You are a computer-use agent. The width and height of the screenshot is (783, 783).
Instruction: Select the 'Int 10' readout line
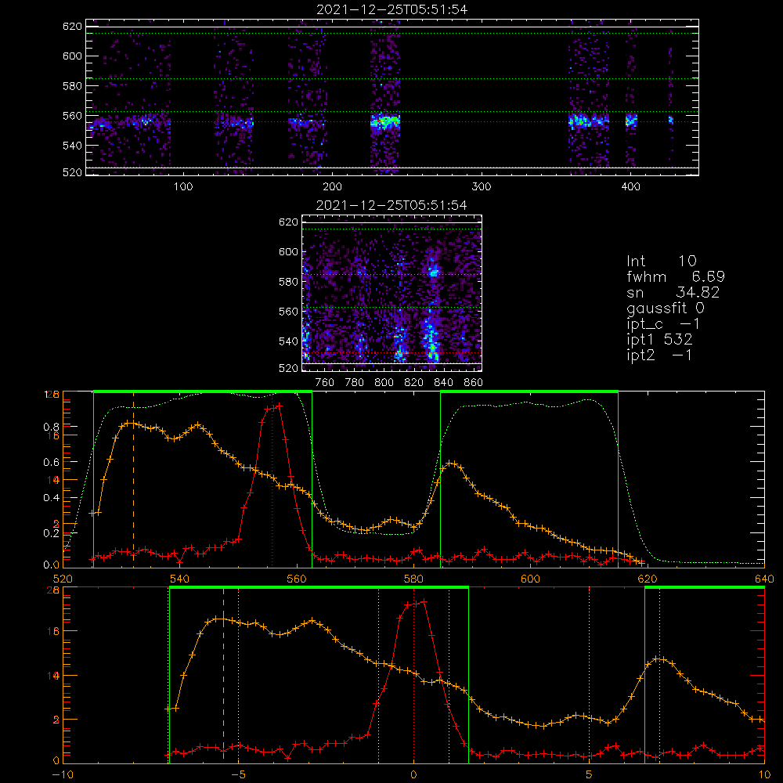[661, 261]
